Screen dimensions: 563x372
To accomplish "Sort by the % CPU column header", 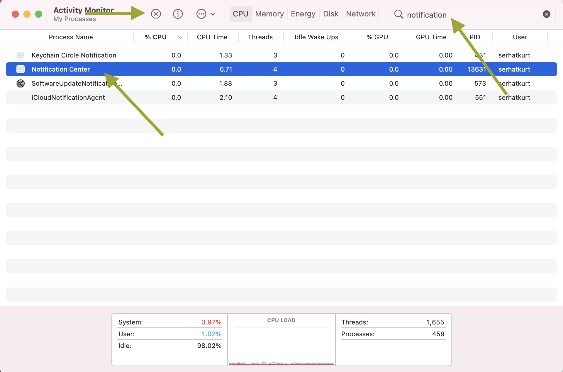I will coord(155,37).
